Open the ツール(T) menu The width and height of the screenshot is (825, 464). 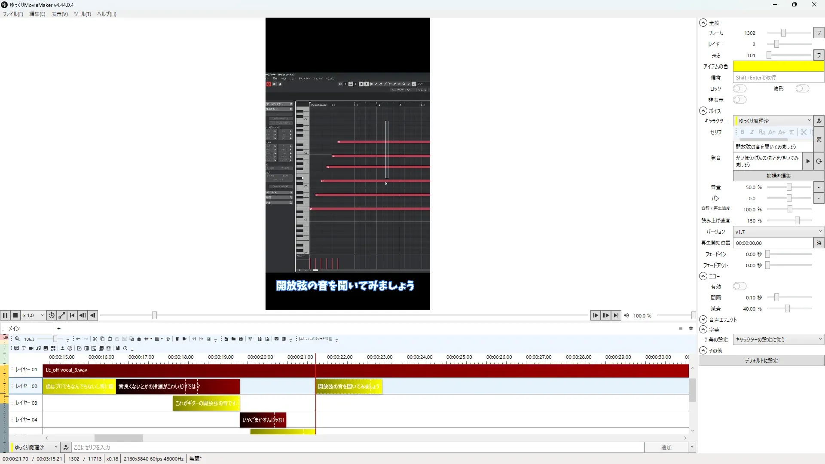(x=82, y=14)
